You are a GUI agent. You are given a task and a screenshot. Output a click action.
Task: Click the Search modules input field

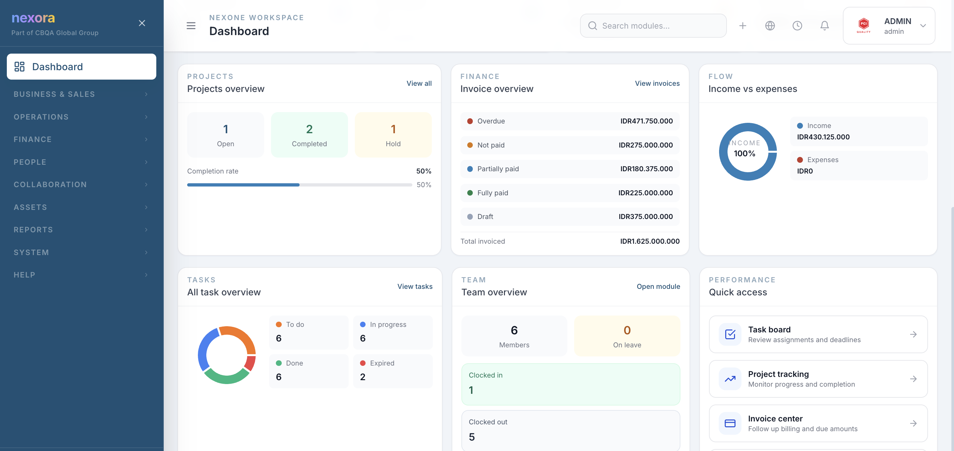(653, 26)
